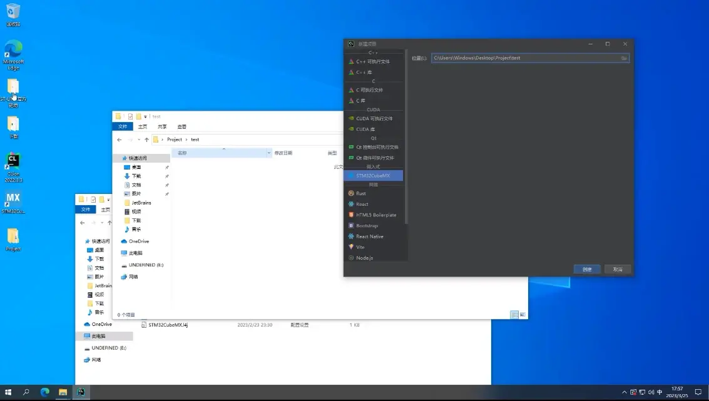The width and height of the screenshot is (709, 401).
Task: Click back arrow in rear explorer window
Action: tap(83, 223)
